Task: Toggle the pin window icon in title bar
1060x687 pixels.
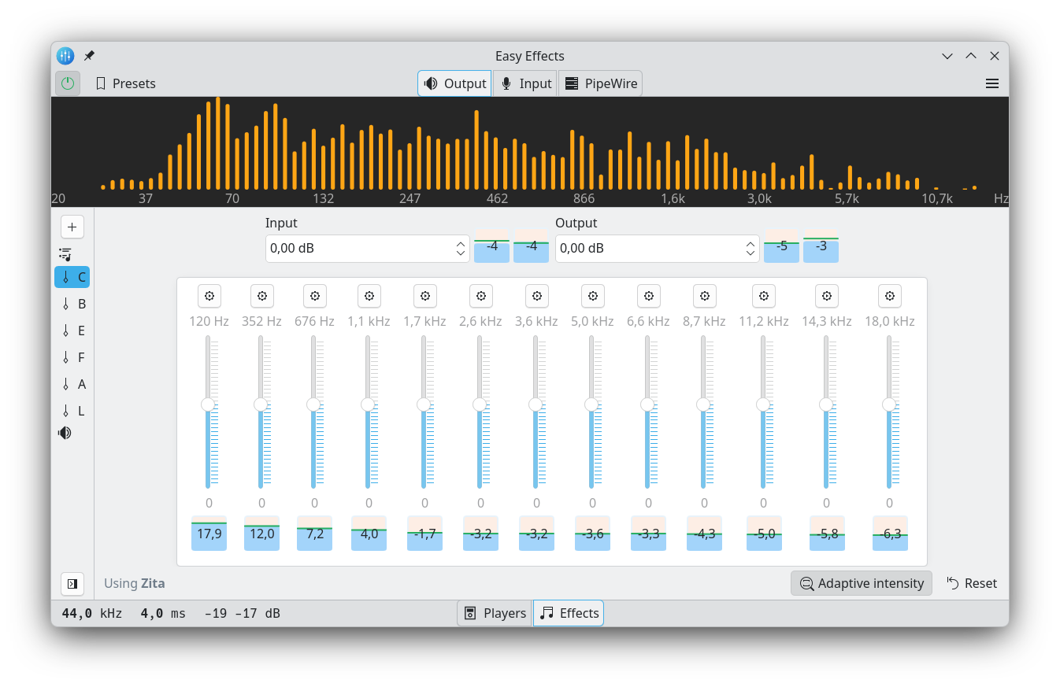Action: [x=89, y=56]
